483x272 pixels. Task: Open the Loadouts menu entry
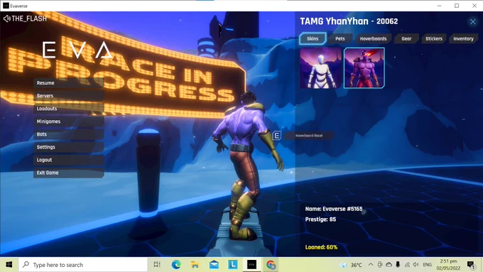click(68, 109)
